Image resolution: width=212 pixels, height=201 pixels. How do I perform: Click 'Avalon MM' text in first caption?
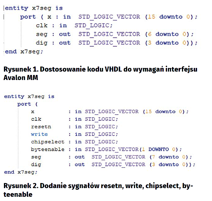coord(20,77)
